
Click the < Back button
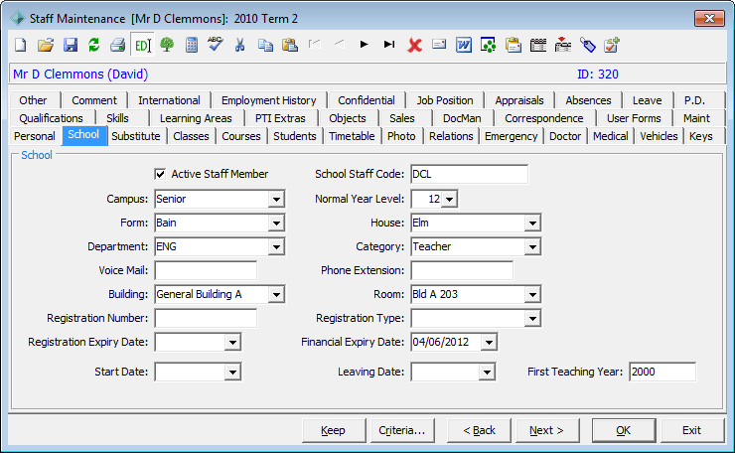pyautogui.click(x=479, y=430)
